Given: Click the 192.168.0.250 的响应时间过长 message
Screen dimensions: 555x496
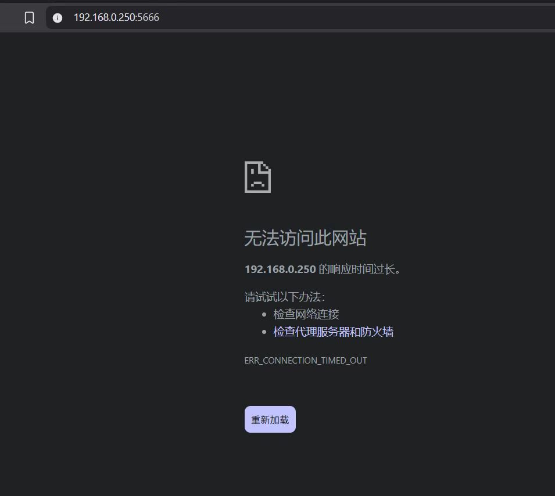Looking at the screenshot, I should click(x=323, y=269).
